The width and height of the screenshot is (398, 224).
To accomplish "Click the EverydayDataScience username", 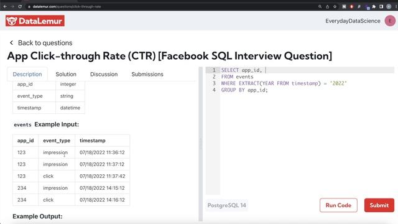I will coord(353,21).
